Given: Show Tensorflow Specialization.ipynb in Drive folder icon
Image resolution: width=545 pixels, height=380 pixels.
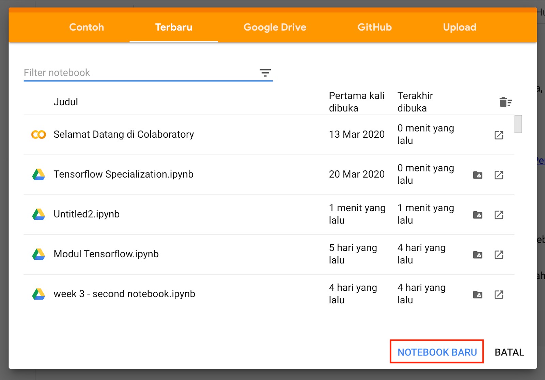Looking at the screenshot, I should coord(478,175).
